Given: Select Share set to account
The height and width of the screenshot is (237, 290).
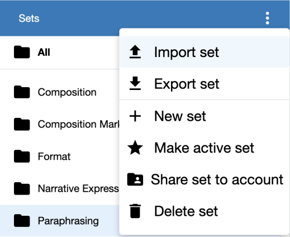Looking at the screenshot, I should click(x=205, y=179).
